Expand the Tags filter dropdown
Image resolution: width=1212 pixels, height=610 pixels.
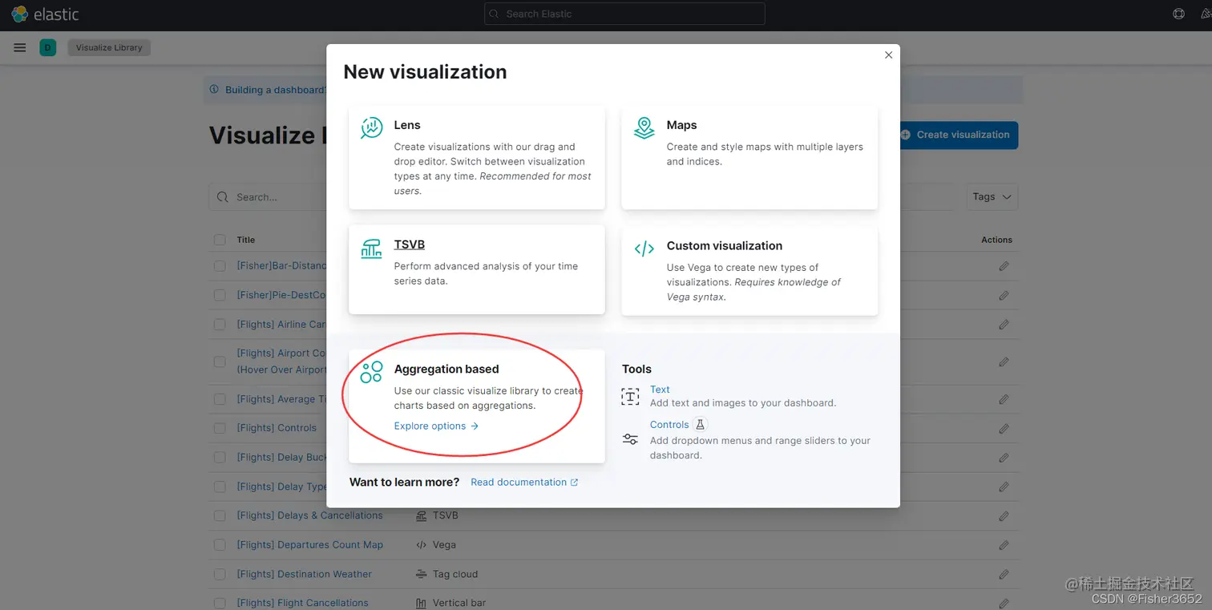coord(992,197)
